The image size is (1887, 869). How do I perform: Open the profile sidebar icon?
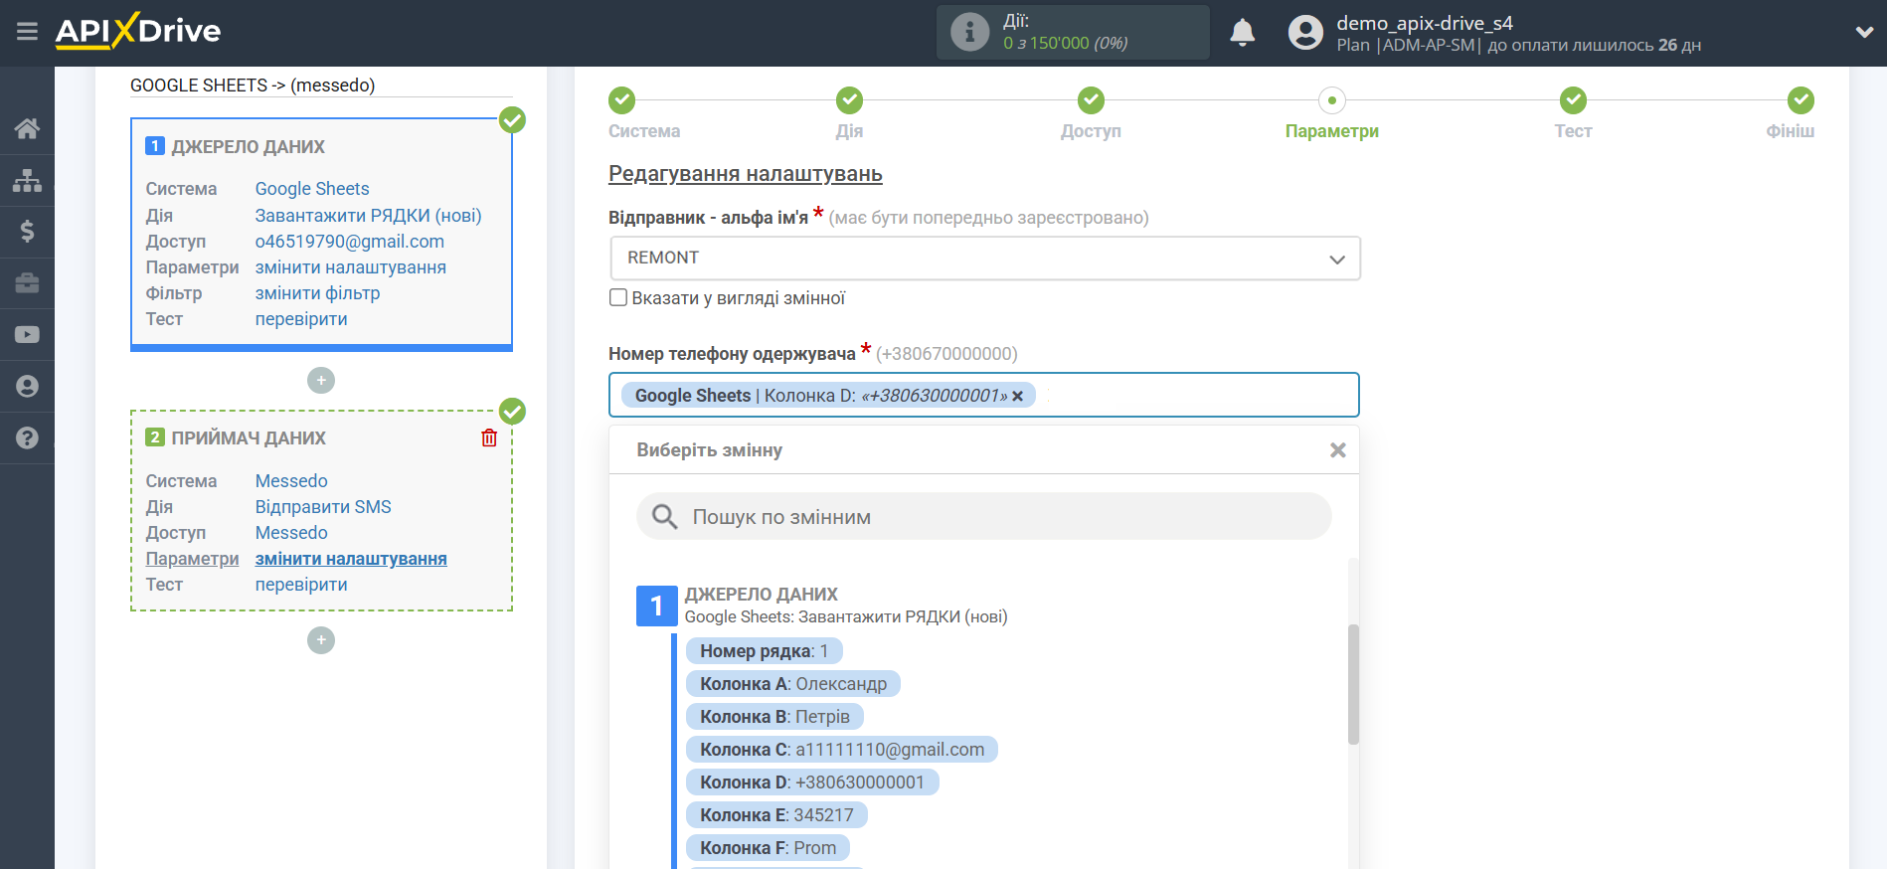click(x=27, y=387)
